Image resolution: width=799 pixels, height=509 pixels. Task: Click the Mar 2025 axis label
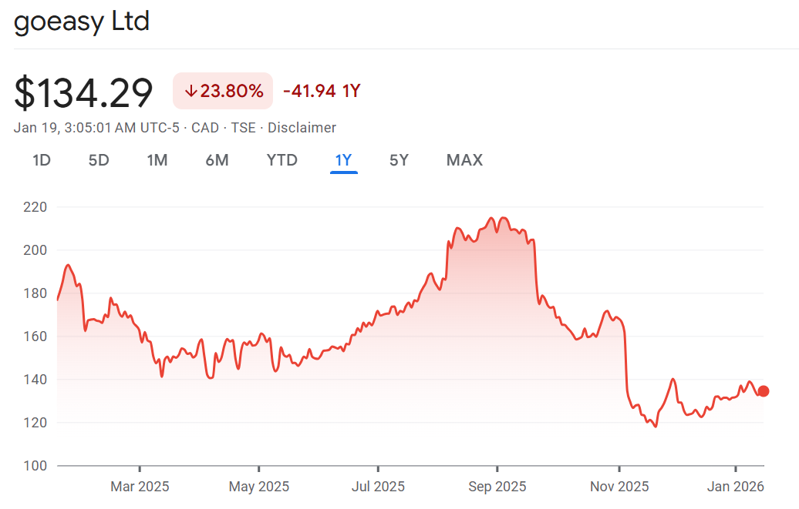pos(140,487)
